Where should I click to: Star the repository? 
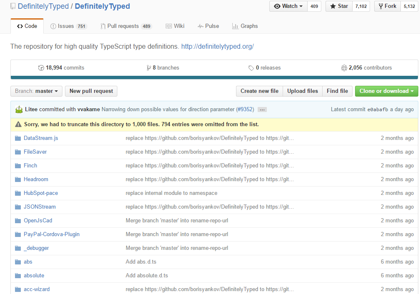coord(339,6)
